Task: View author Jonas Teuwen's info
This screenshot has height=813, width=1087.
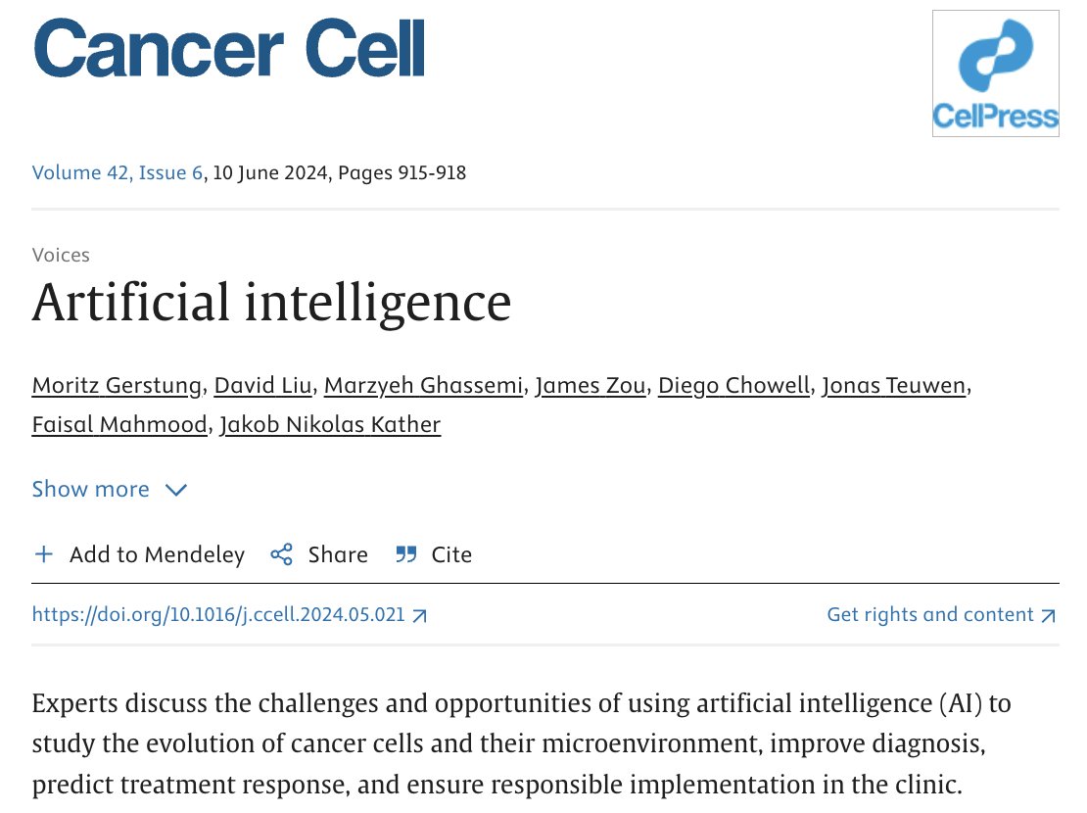Action: (x=893, y=385)
